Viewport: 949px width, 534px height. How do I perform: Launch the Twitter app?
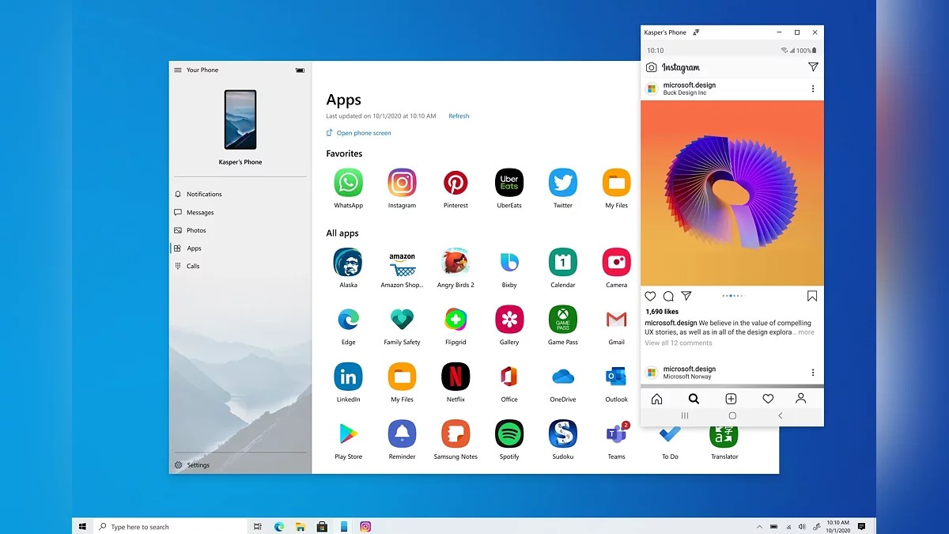563,182
